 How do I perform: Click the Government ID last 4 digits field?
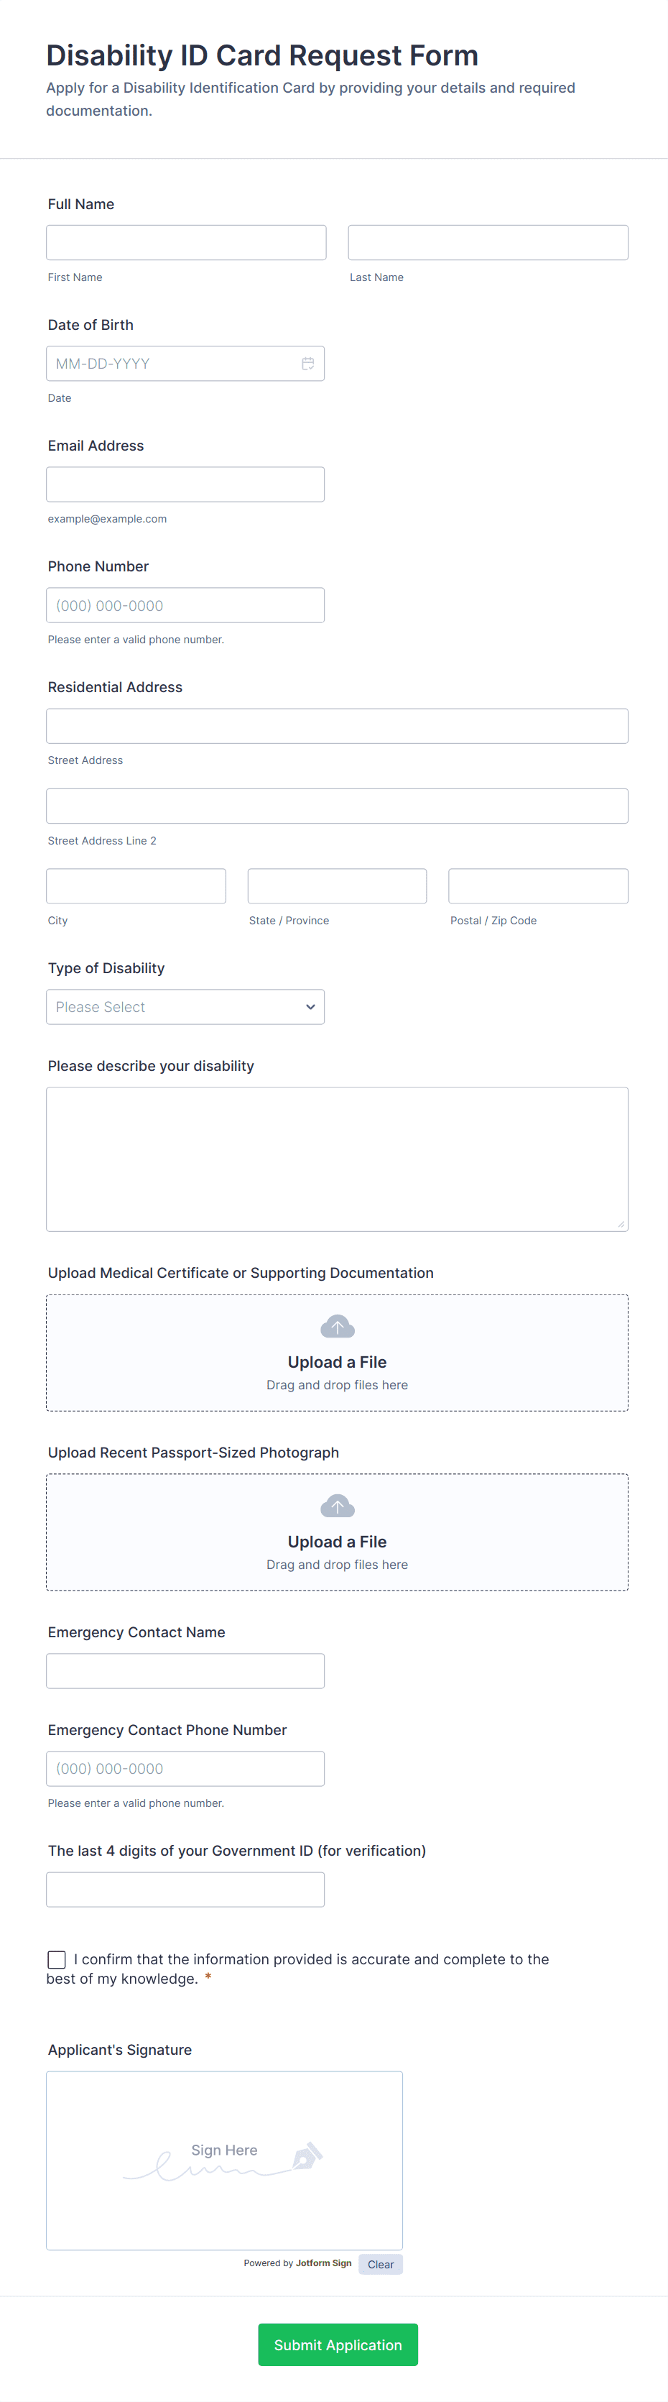[x=185, y=1889]
